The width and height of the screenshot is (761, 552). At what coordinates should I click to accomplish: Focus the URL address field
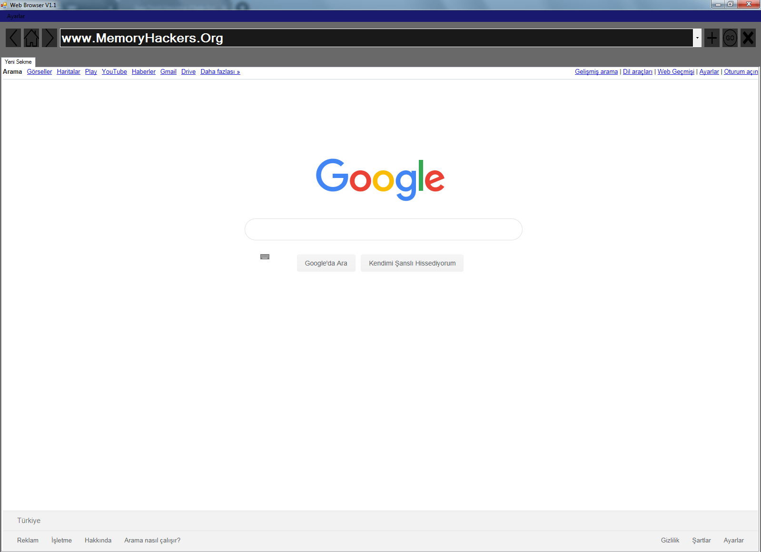376,38
